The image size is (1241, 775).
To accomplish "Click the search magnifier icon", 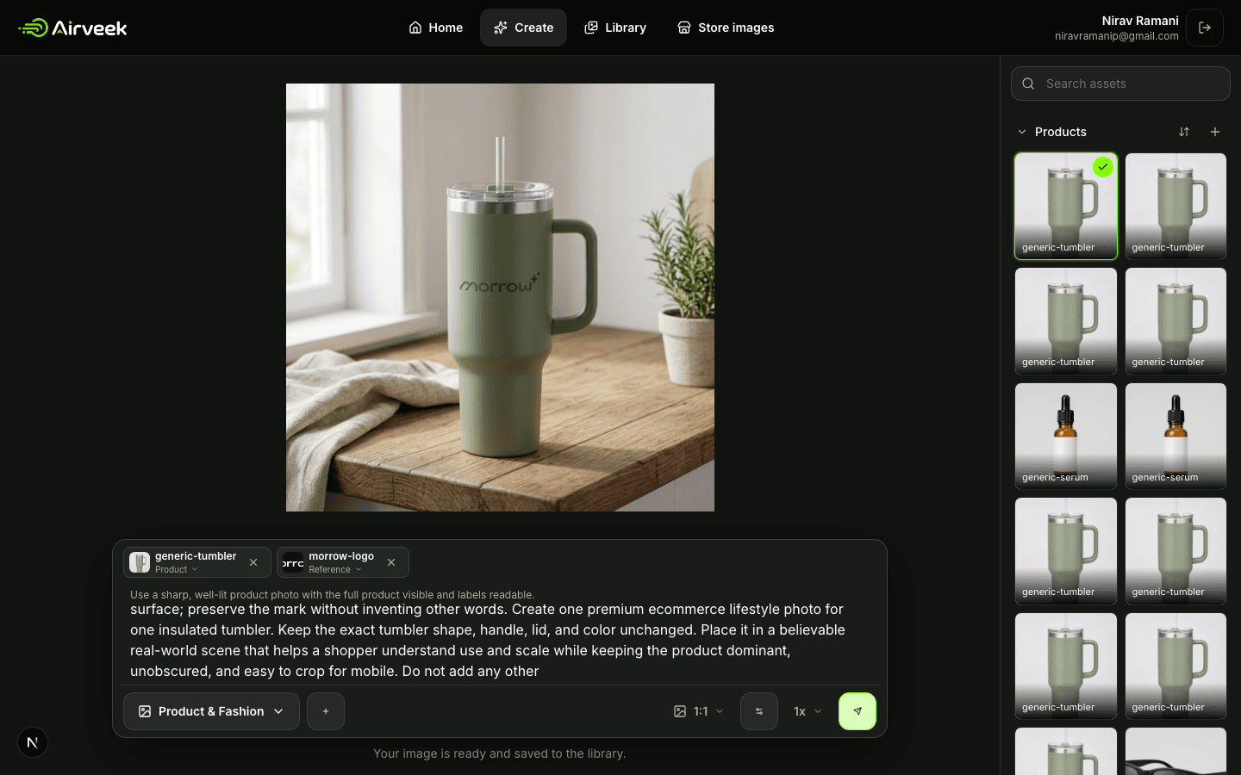I will 1028,84.
